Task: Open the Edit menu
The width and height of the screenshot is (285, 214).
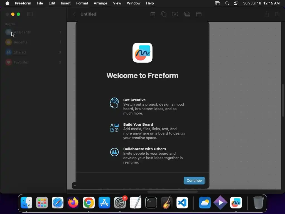Action: point(52,3)
